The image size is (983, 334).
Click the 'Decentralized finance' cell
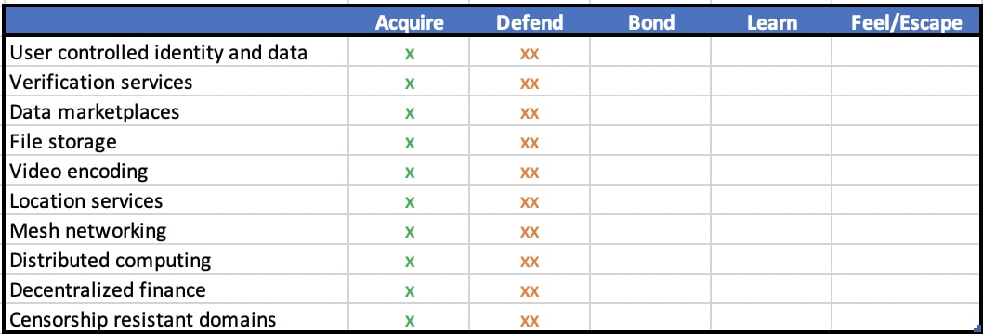177,290
